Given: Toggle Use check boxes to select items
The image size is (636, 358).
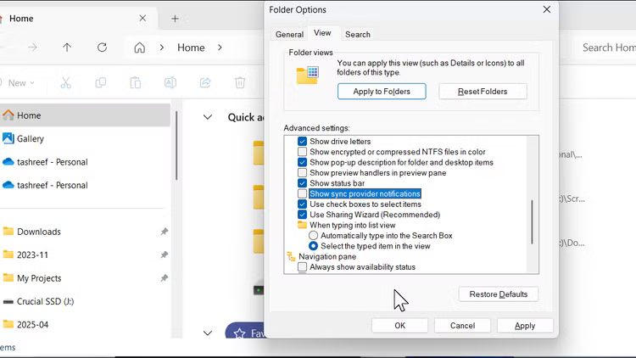Looking at the screenshot, I should point(303,204).
